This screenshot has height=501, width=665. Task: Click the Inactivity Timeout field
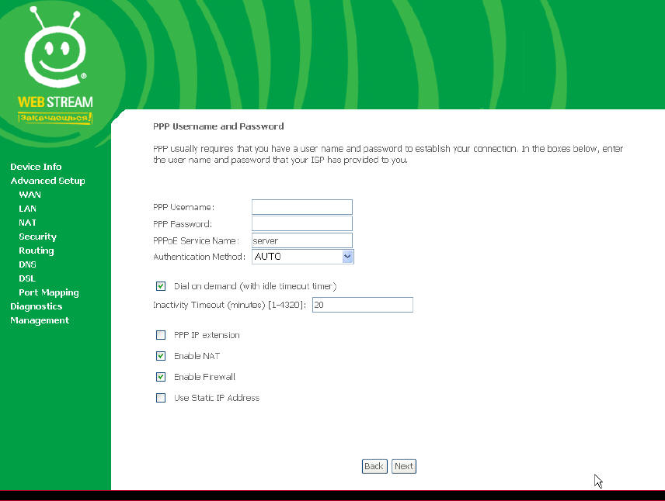pos(363,305)
